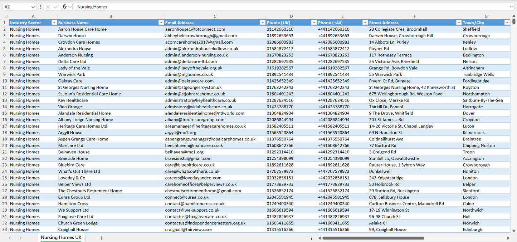The height and width of the screenshot is (242, 517).
Task: Select cell administrator@keyhealthcare.co.uk
Action: pos(215,100)
